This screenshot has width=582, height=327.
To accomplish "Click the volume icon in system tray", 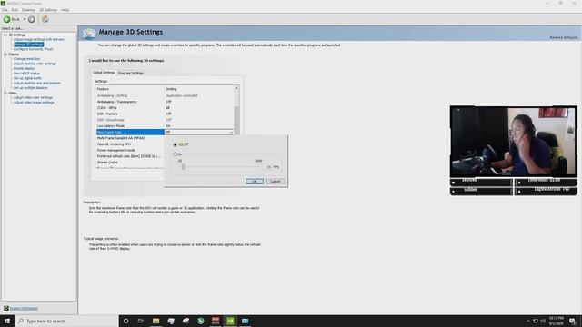I will pos(543,321).
